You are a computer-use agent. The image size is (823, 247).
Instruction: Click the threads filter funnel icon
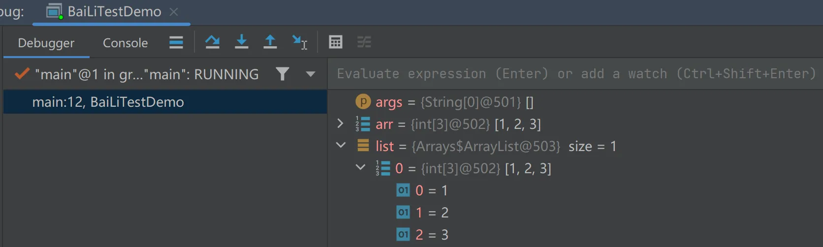282,74
